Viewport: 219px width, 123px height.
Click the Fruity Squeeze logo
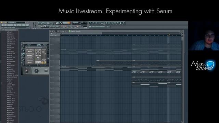click(x=40, y=62)
